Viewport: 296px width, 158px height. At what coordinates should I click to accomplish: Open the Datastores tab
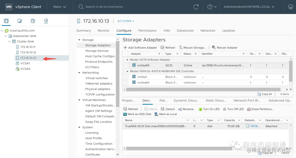pos(185,31)
